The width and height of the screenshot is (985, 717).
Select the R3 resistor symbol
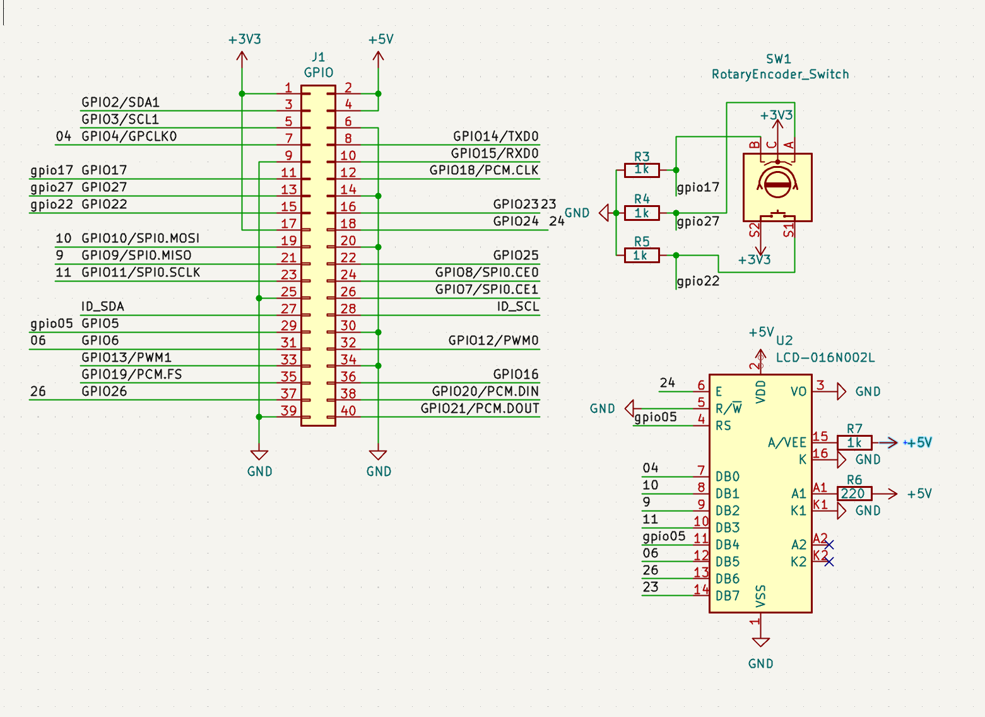tap(642, 170)
